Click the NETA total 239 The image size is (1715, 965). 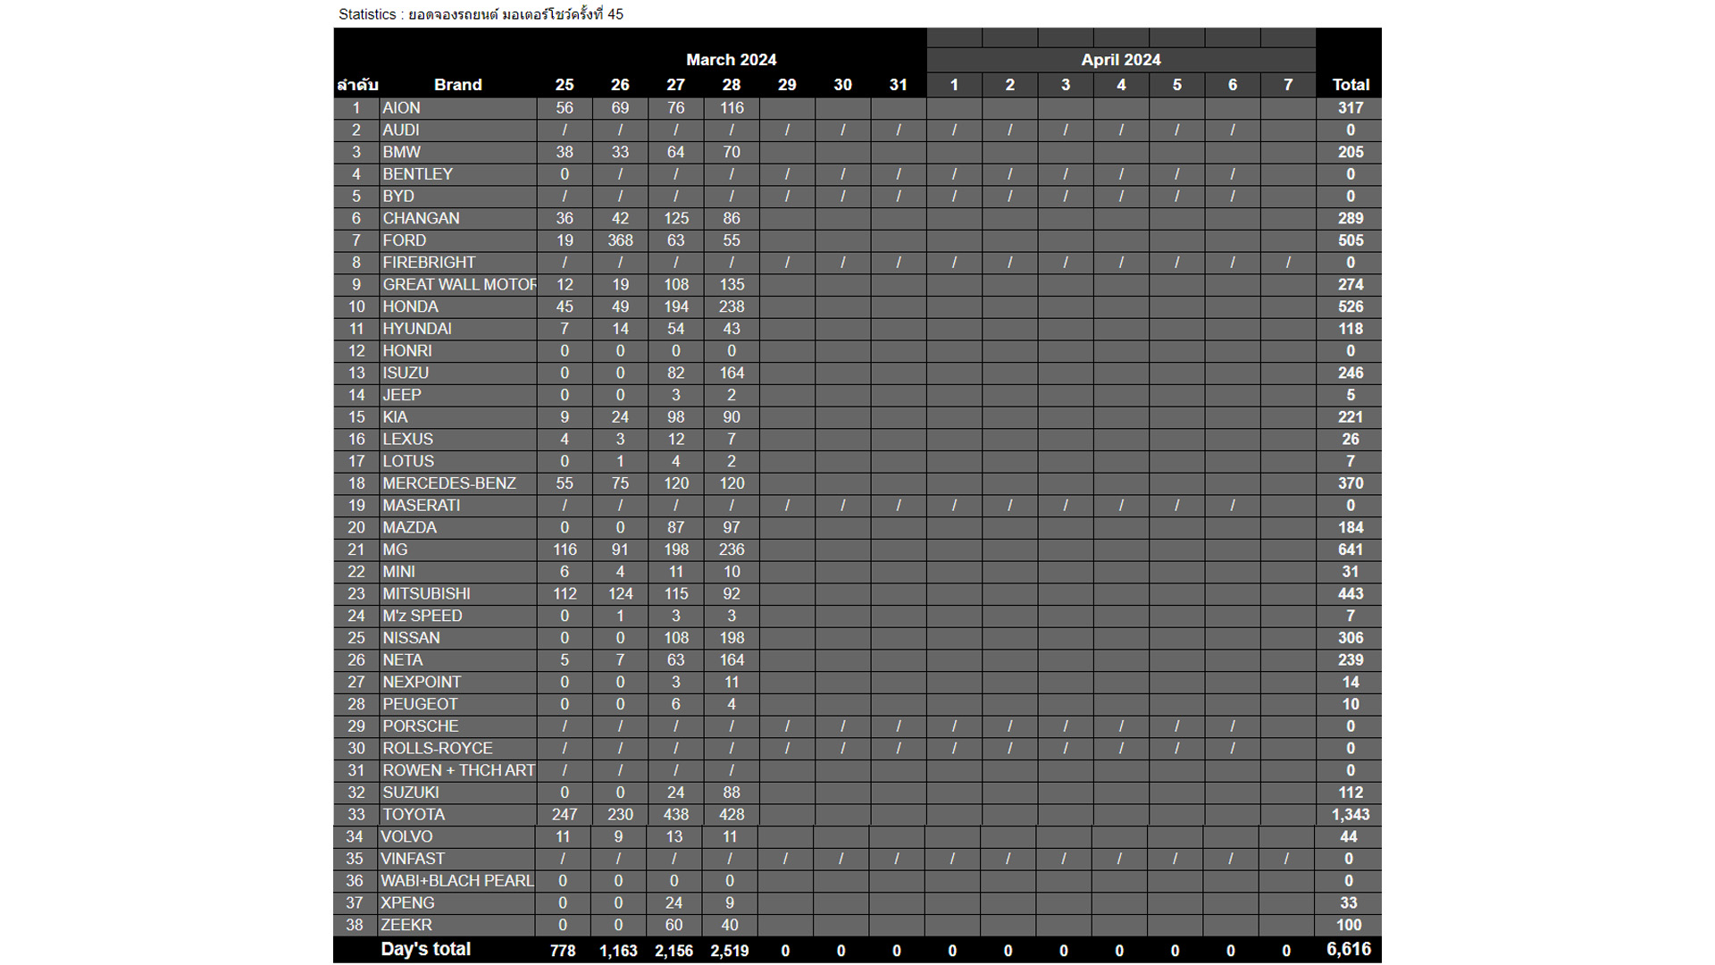(1349, 660)
